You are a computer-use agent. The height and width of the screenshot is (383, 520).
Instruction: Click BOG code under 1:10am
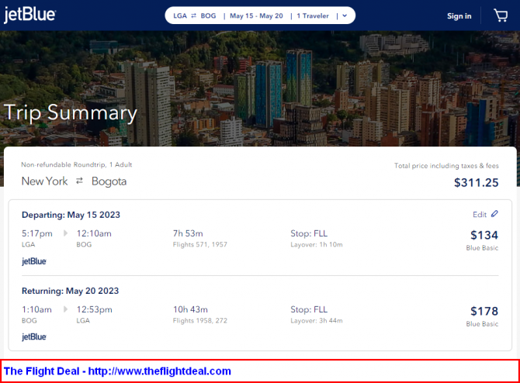(29, 320)
